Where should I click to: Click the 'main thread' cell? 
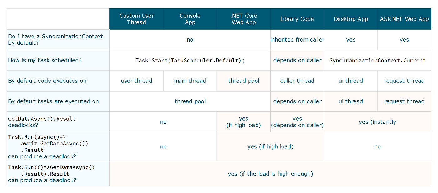(190, 81)
